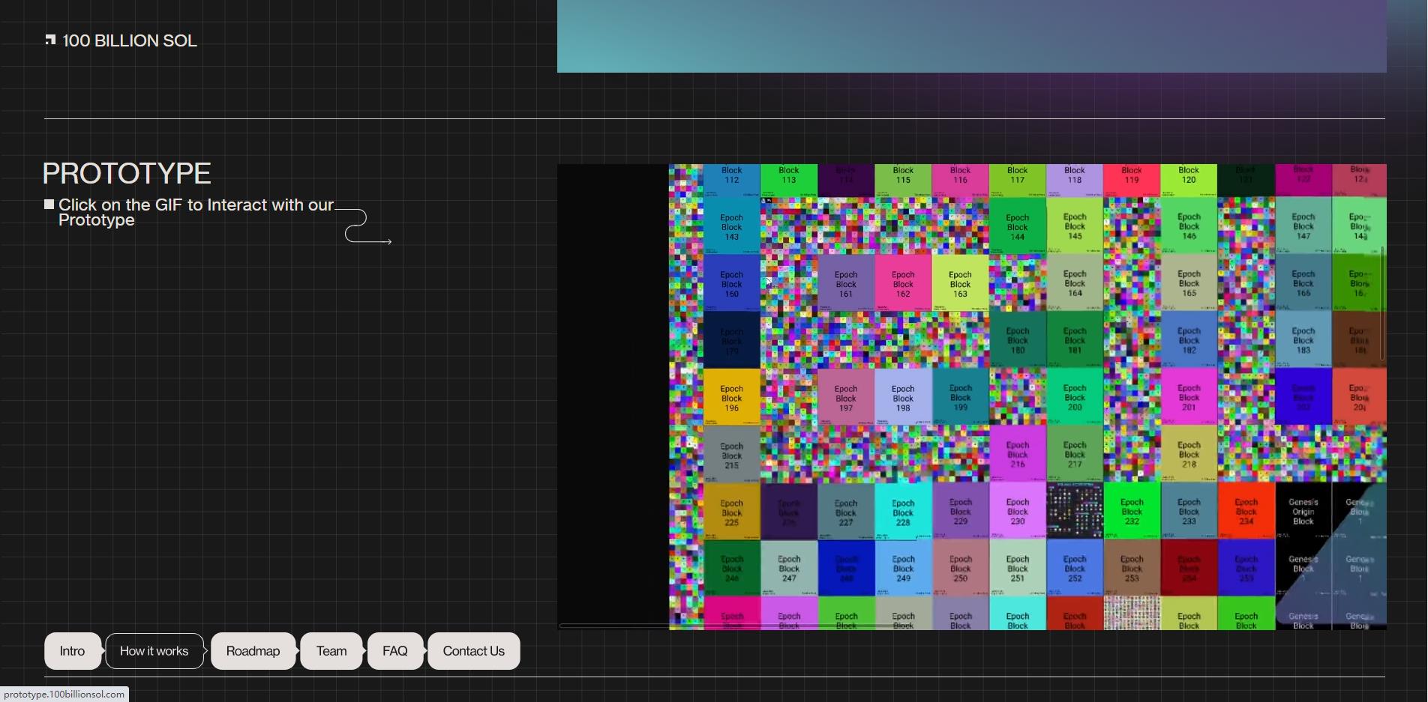Select the magenta Epoch Block 201 tile
The width and height of the screenshot is (1428, 702).
[1189, 397]
